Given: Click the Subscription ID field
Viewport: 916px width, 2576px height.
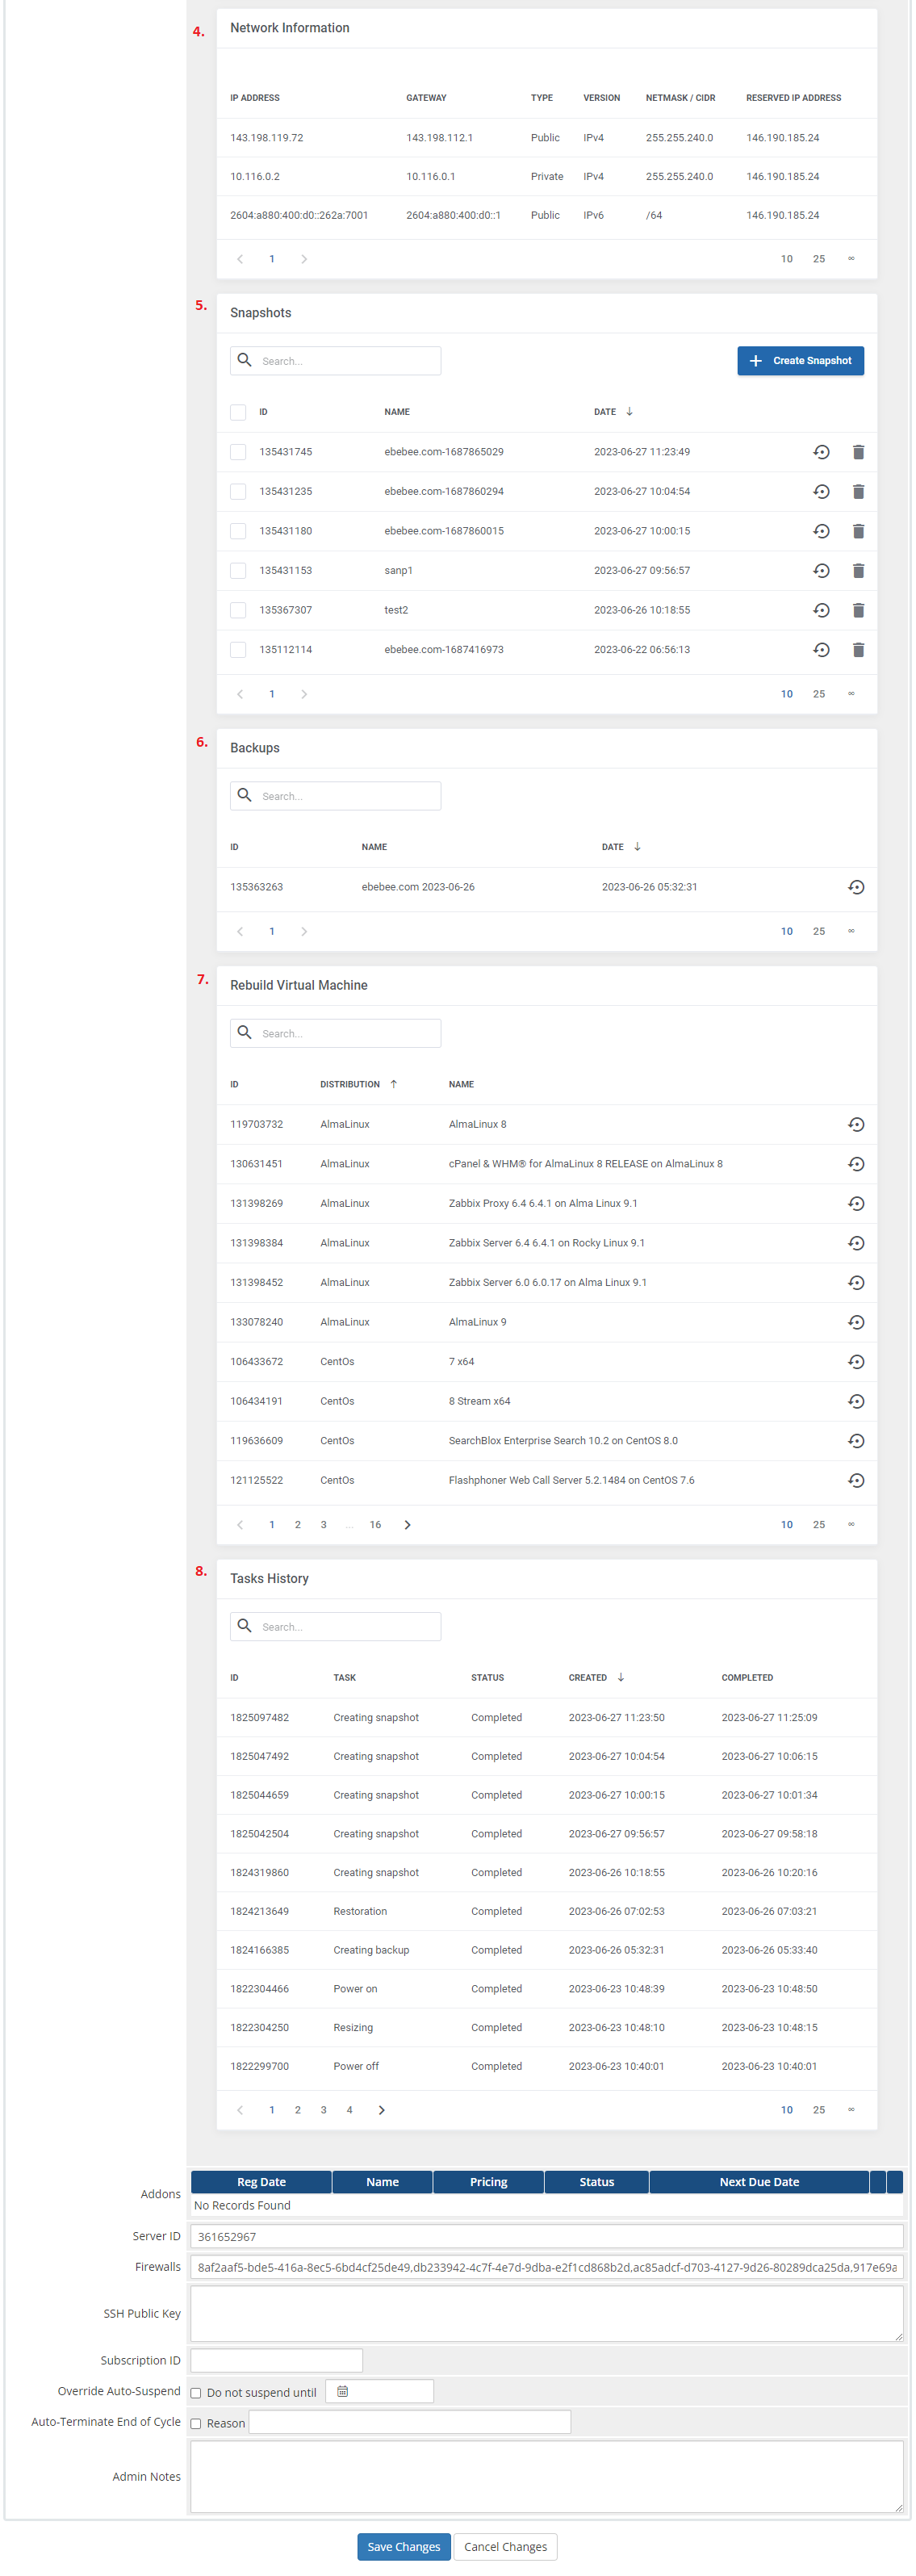Looking at the screenshot, I should pyautogui.click(x=276, y=2360).
